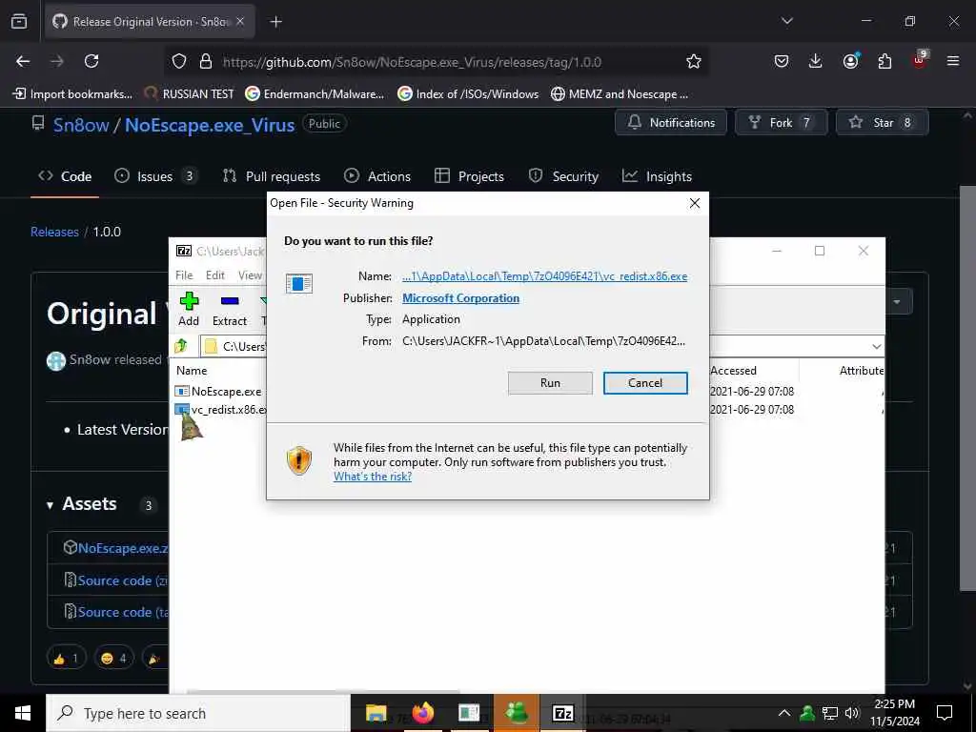Image resolution: width=976 pixels, height=732 pixels.
Task: Open File Explorer from the taskbar
Action: pos(376,713)
